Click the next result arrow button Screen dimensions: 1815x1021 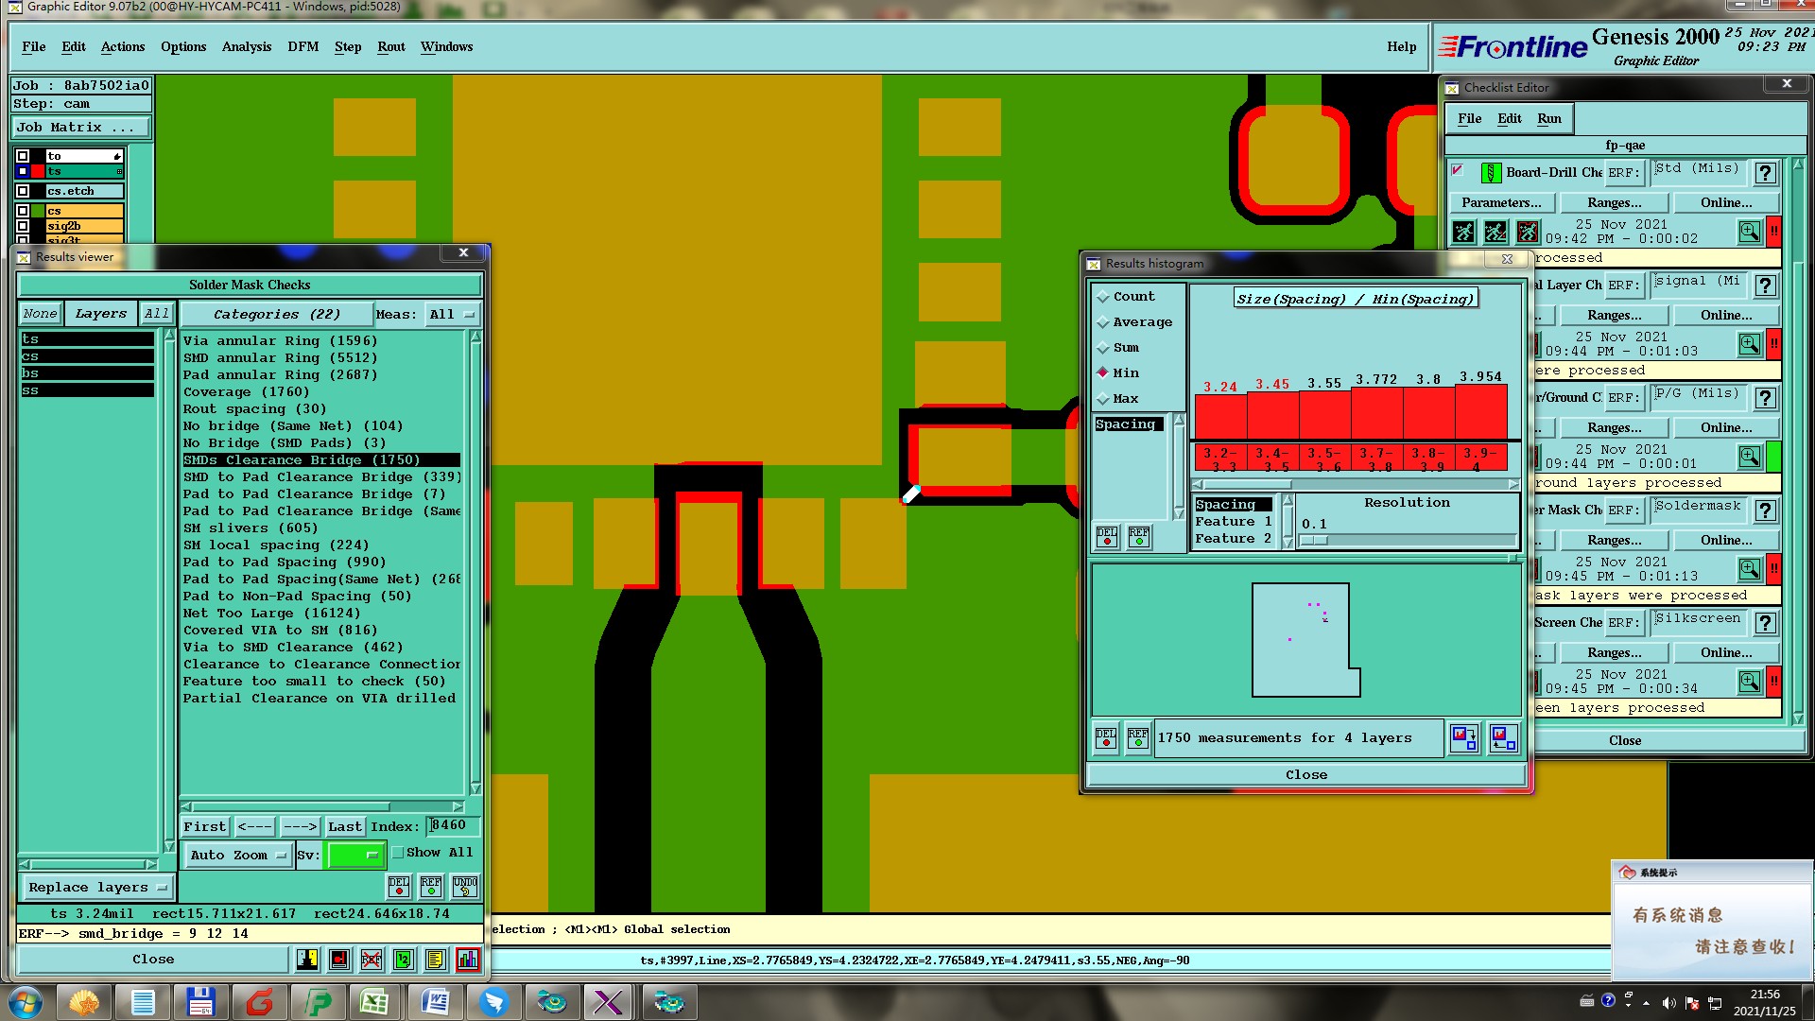(x=301, y=826)
